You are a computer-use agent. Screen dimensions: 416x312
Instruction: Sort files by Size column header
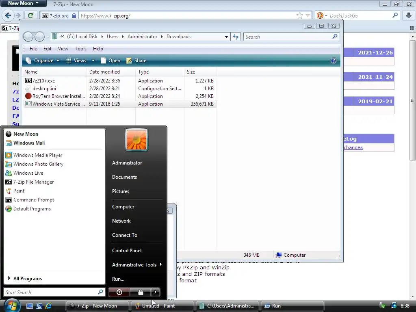coord(200,72)
